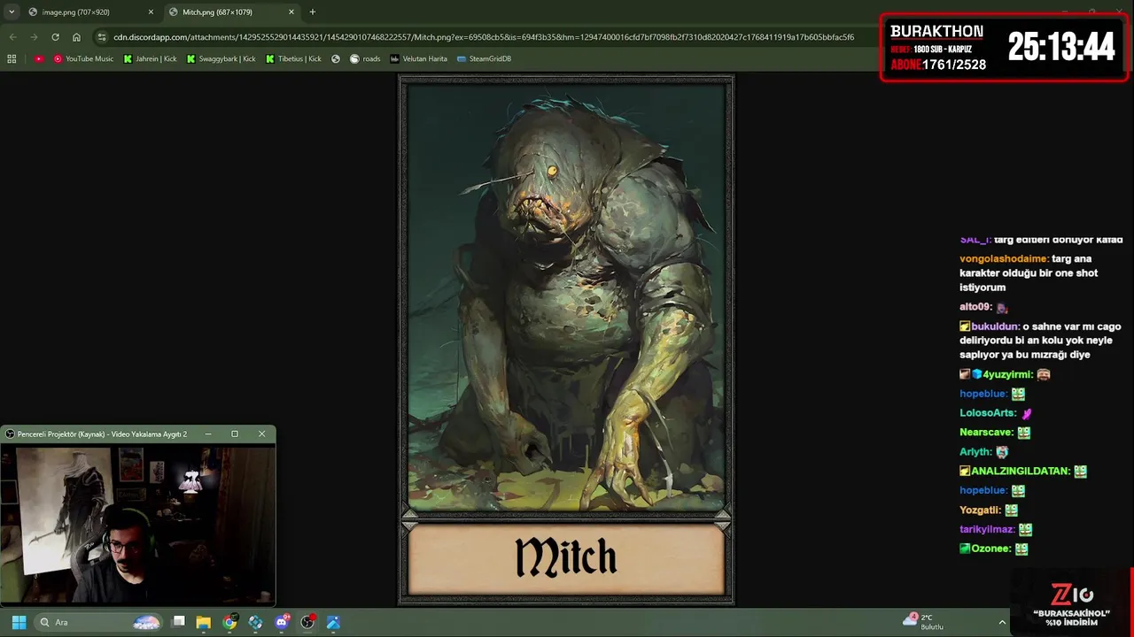Open Task View on the taskbar
Image resolution: width=1134 pixels, height=637 pixels.
point(178,622)
